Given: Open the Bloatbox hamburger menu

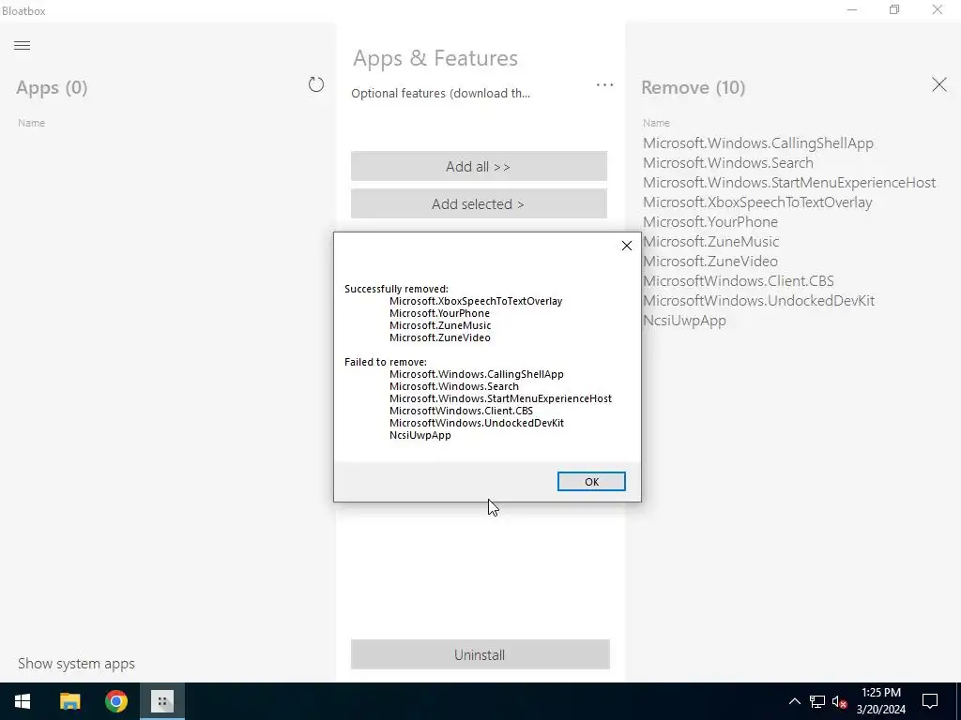Looking at the screenshot, I should click(23, 45).
